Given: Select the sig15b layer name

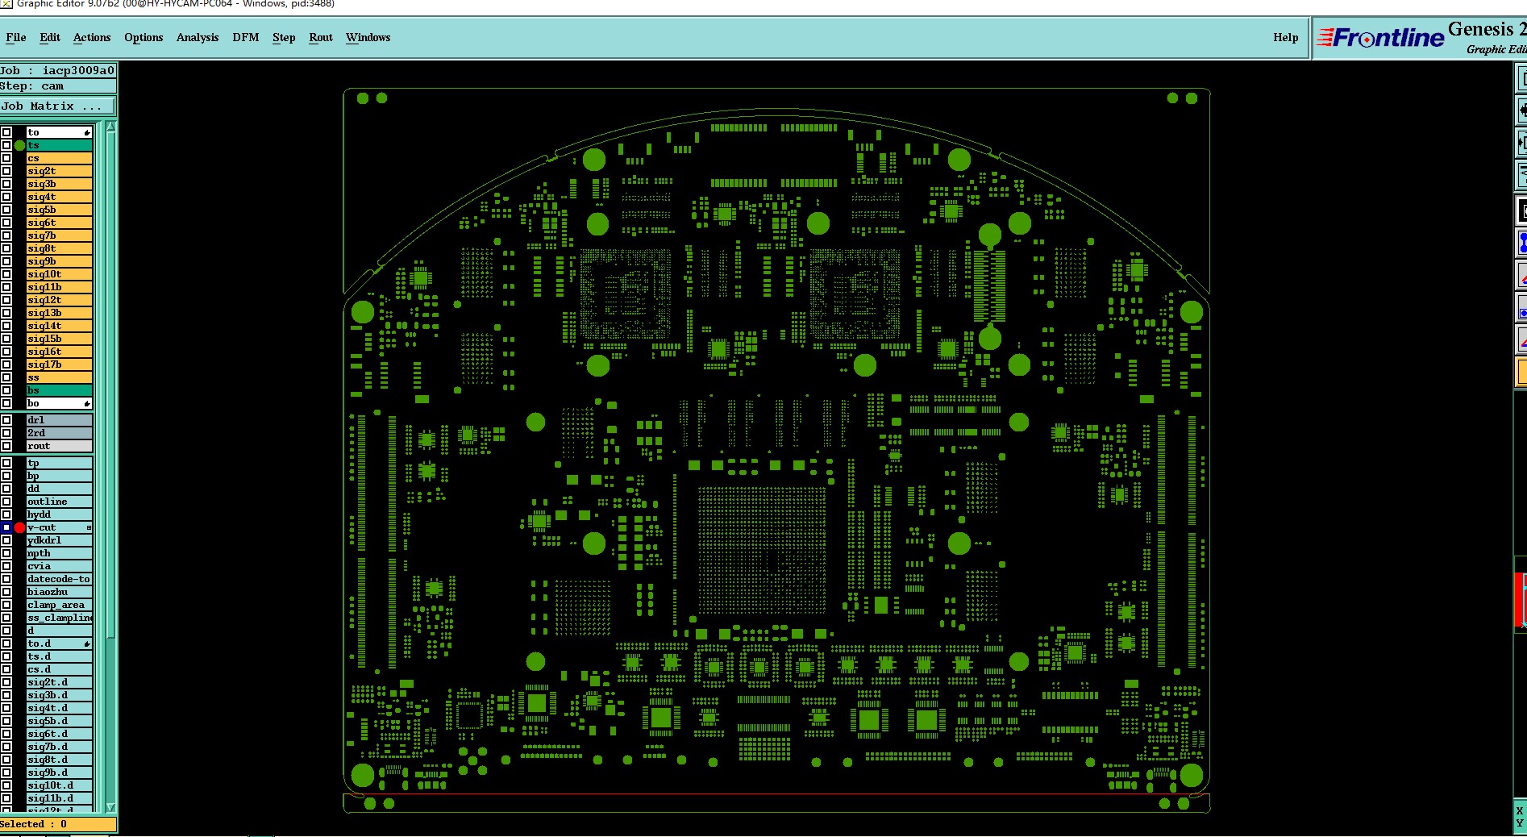Looking at the screenshot, I should 59,339.
